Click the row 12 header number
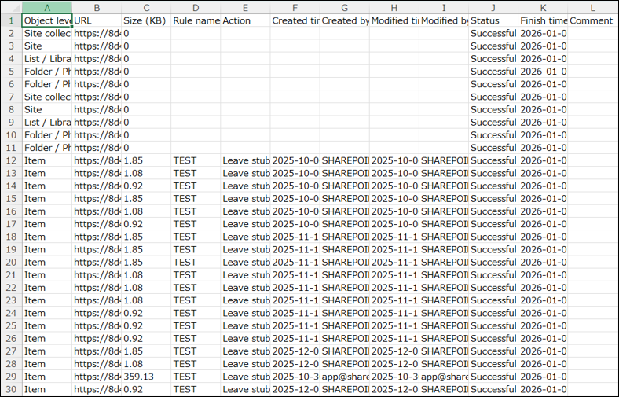 pos(11,160)
